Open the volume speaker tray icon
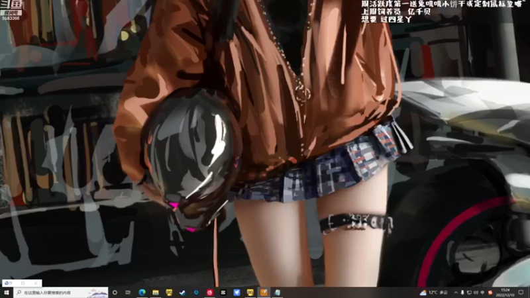The width and height of the screenshot is (530, 298). coord(476,293)
